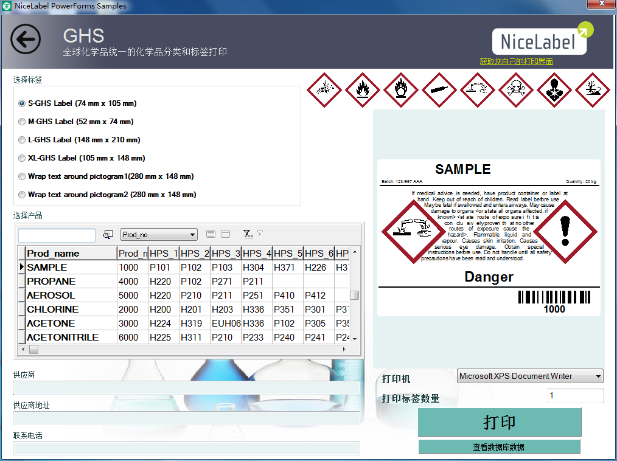Click the exploding bomb hazard pictogram
The image size is (617, 461).
[324, 90]
